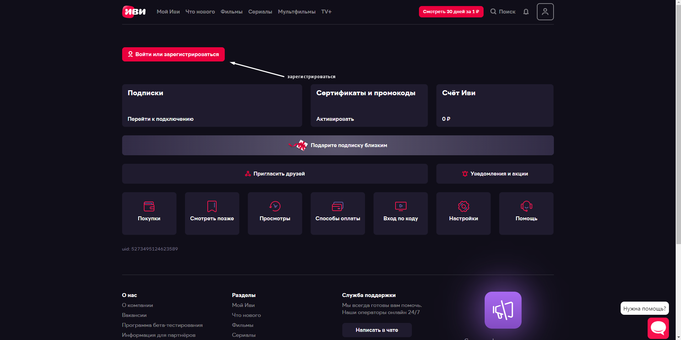Open the Покупки wallet tile

pos(149,213)
